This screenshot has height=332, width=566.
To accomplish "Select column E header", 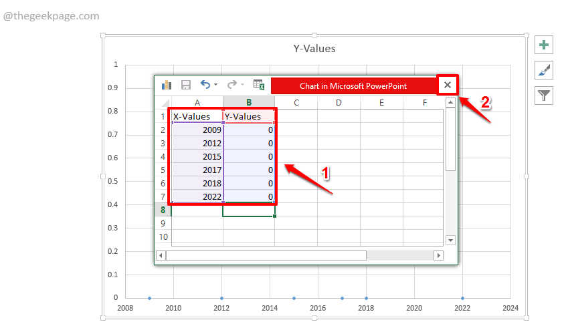I will tap(381, 102).
